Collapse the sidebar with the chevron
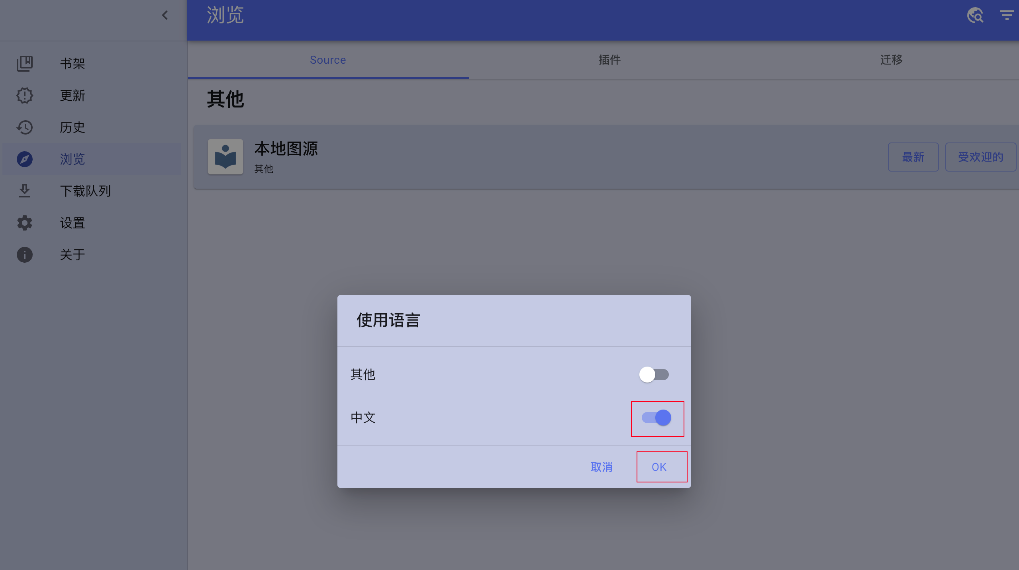The image size is (1019, 570). [165, 16]
